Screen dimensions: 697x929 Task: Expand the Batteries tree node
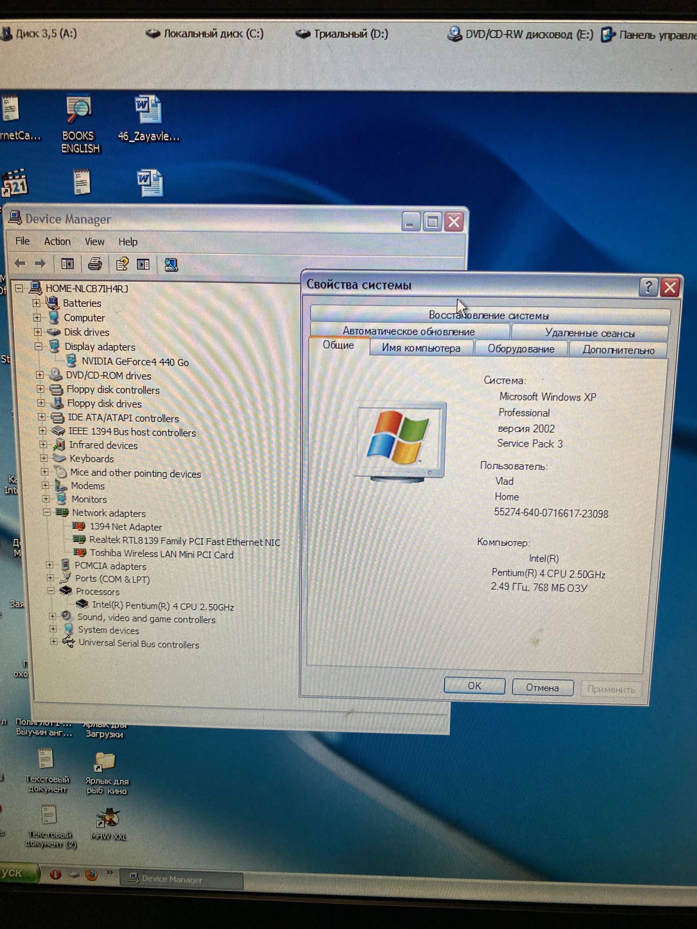coord(37,303)
